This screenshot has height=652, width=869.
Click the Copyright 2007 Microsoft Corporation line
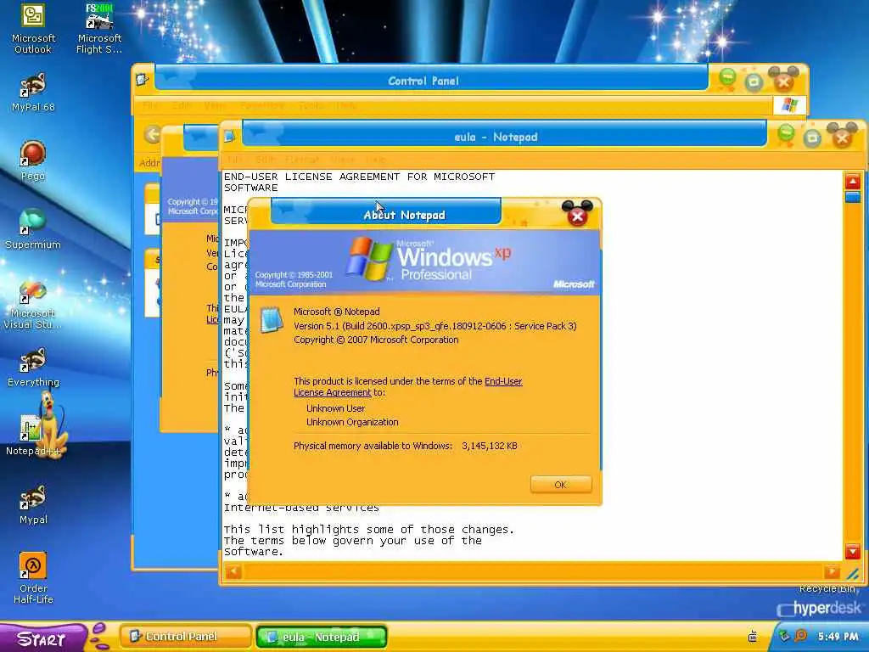[376, 340]
